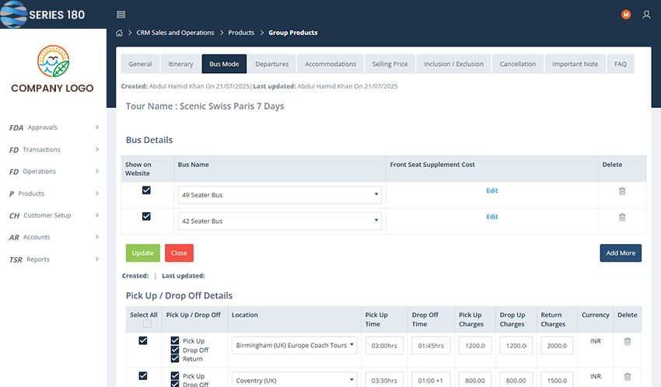
Task: Click the Add More button
Action: click(620, 253)
